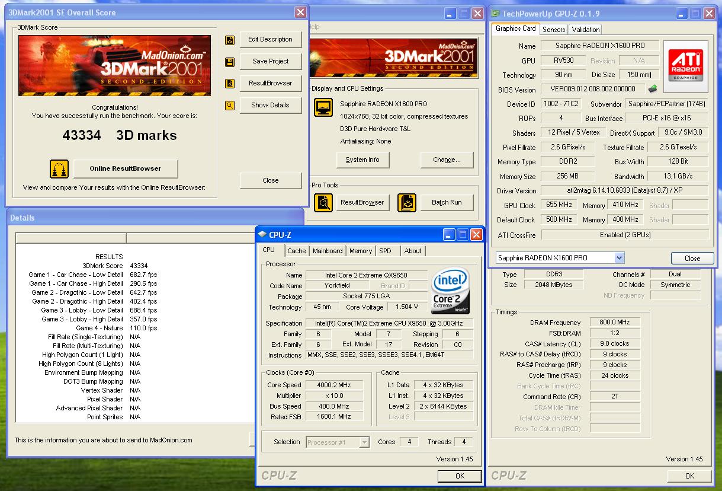The image size is (722, 491).
Task: Launch the Online ResultBrowser button
Action: pos(125,168)
